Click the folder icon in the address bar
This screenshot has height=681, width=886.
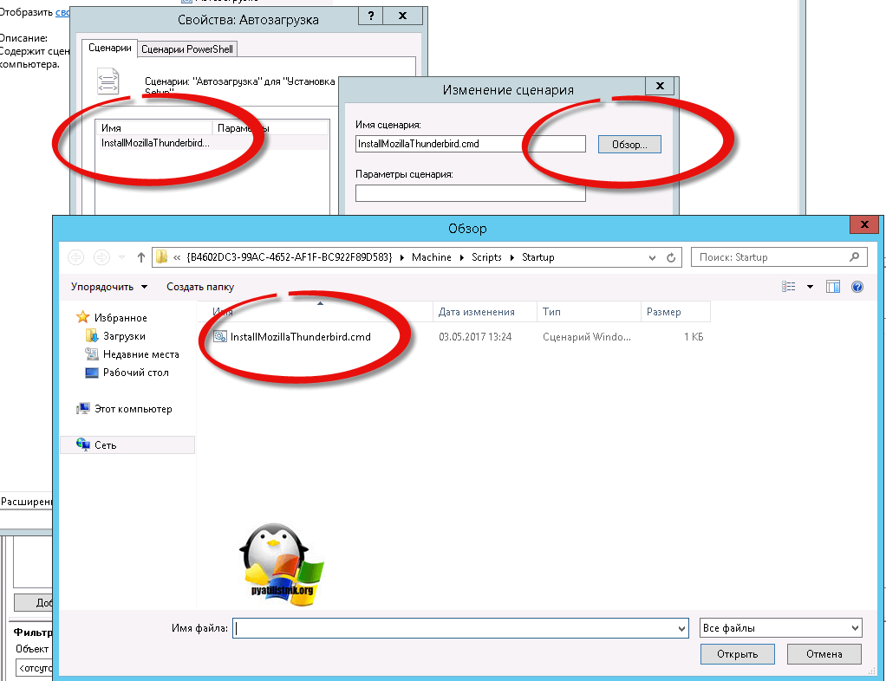point(161,257)
